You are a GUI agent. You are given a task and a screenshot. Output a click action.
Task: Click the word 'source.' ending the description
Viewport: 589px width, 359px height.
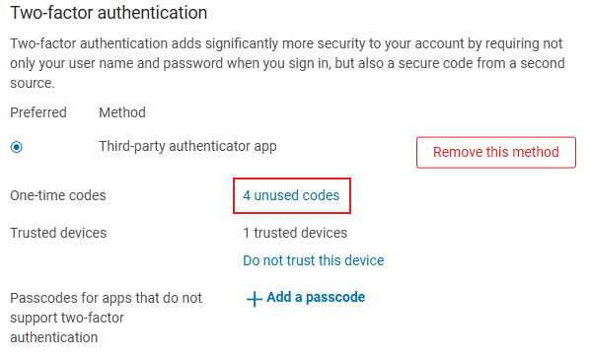[x=33, y=83]
